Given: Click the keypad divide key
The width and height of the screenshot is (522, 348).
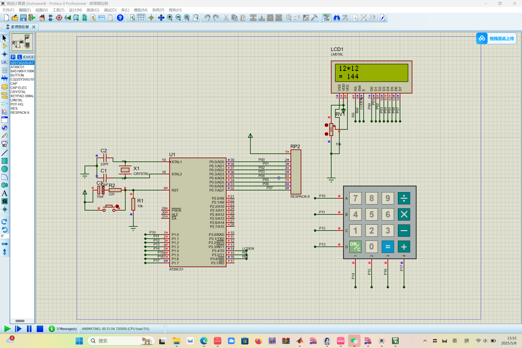Looking at the screenshot, I should [404, 198].
